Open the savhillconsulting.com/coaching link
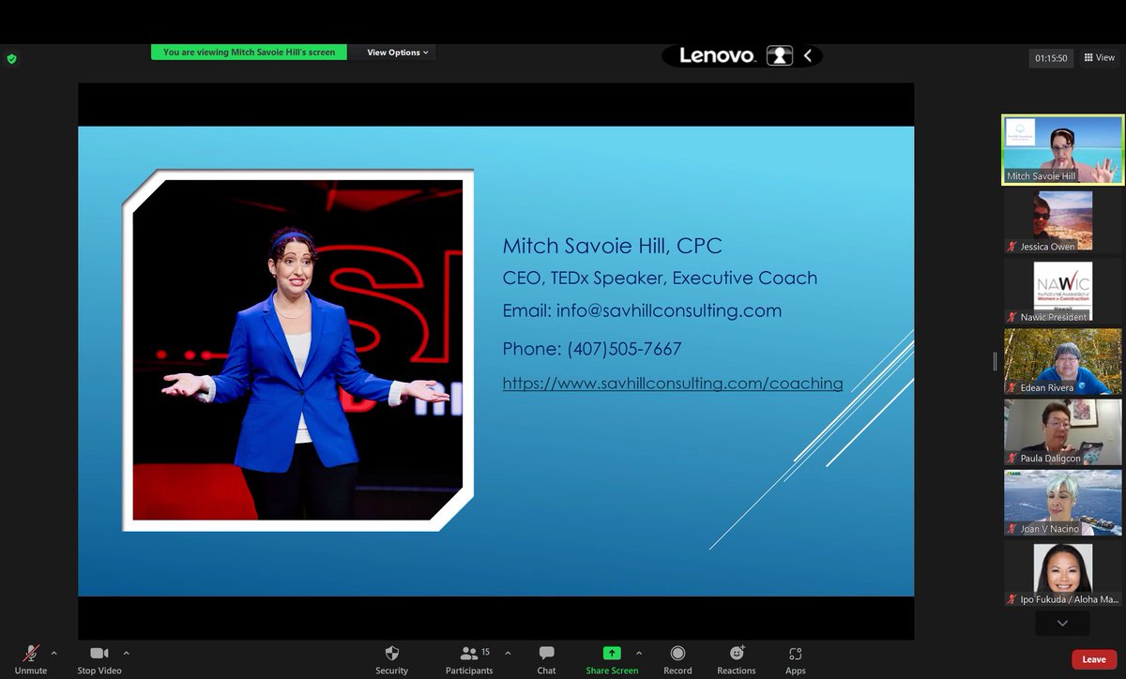Viewport: 1126px width, 679px height. (x=673, y=384)
